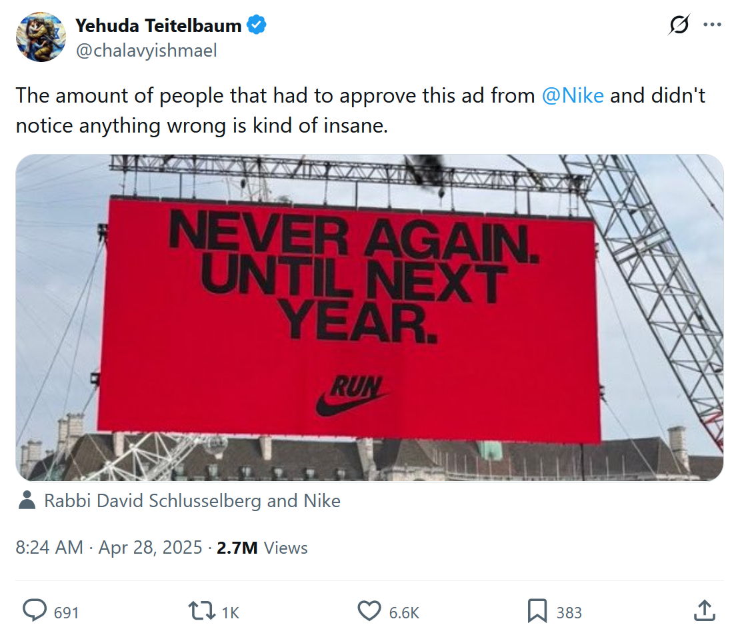
Task: Open the three-dot more options menu
Action: pos(713,25)
